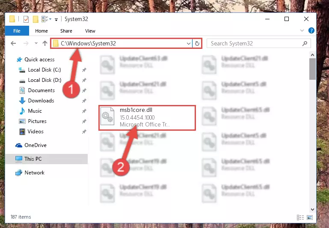The height and width of the screenshot is (228, 329).
Task: Go up one folder level
Action: tap(44, 43)
